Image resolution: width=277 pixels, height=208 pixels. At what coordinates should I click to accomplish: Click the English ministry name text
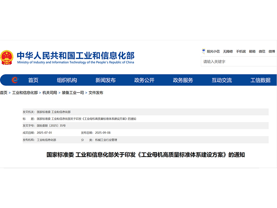75,62
